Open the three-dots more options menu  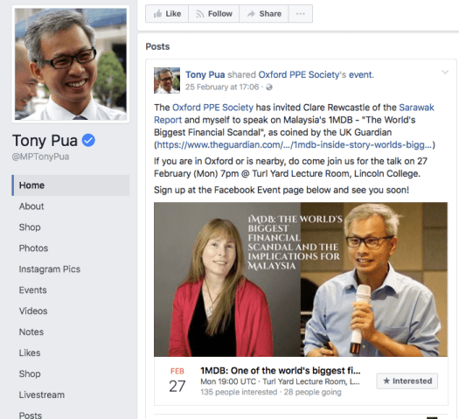(x=301, y=13)
